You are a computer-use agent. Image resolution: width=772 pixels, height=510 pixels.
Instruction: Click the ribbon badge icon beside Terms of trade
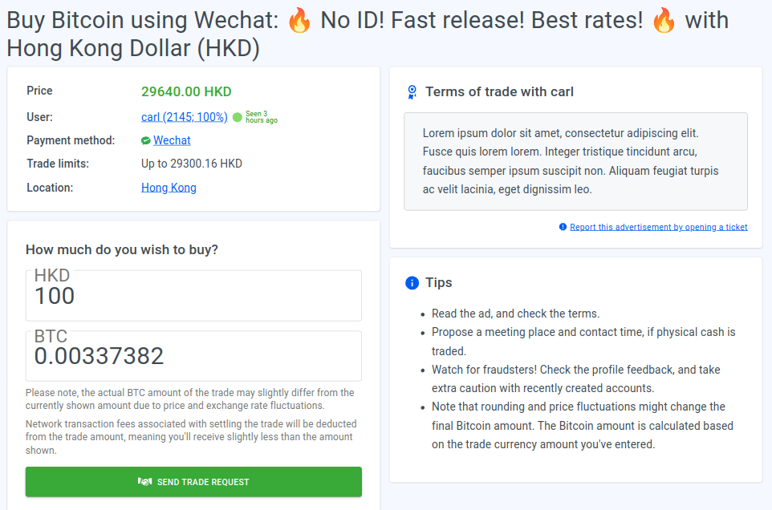click(412, 92)
